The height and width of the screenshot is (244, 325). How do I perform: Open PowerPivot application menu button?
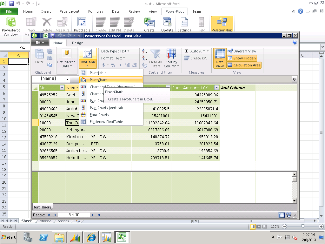coord(40,43)
